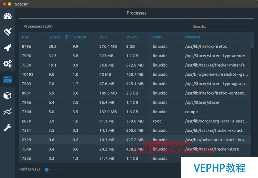Open the Settings wrench icon
The width and height of the screenshot is (258, 178).
[x=8, y=127]
